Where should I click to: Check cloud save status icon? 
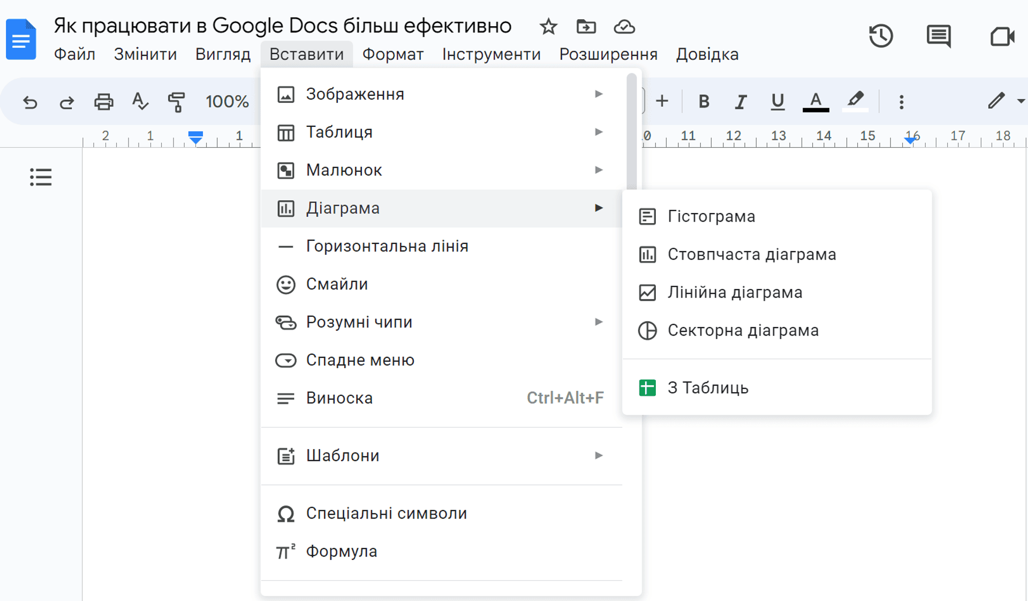tap(624, 26)
